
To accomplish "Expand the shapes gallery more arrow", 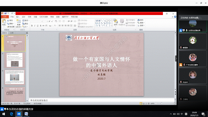I will 112,26.
